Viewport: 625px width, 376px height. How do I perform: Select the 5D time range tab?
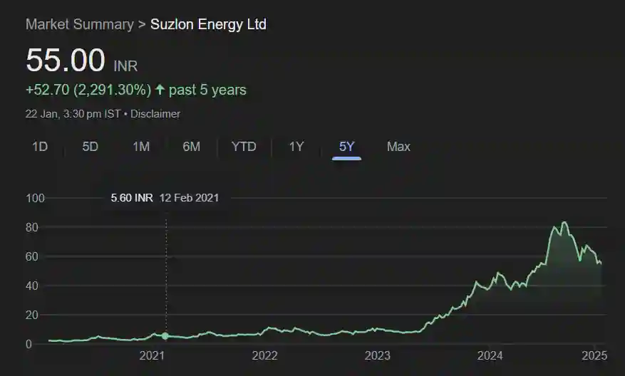[x=90, y=147]
